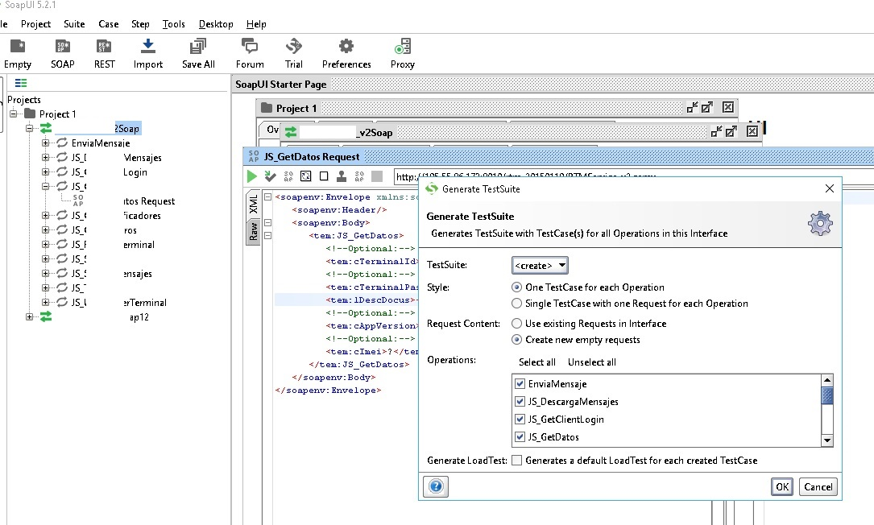Click the Unselect all link

(591, 362)
